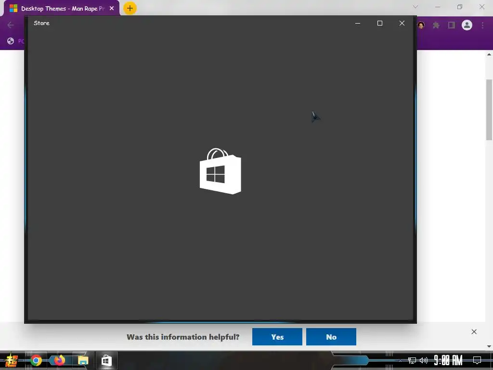Open Google Chrome from the taskbar

tap(36, 360)
